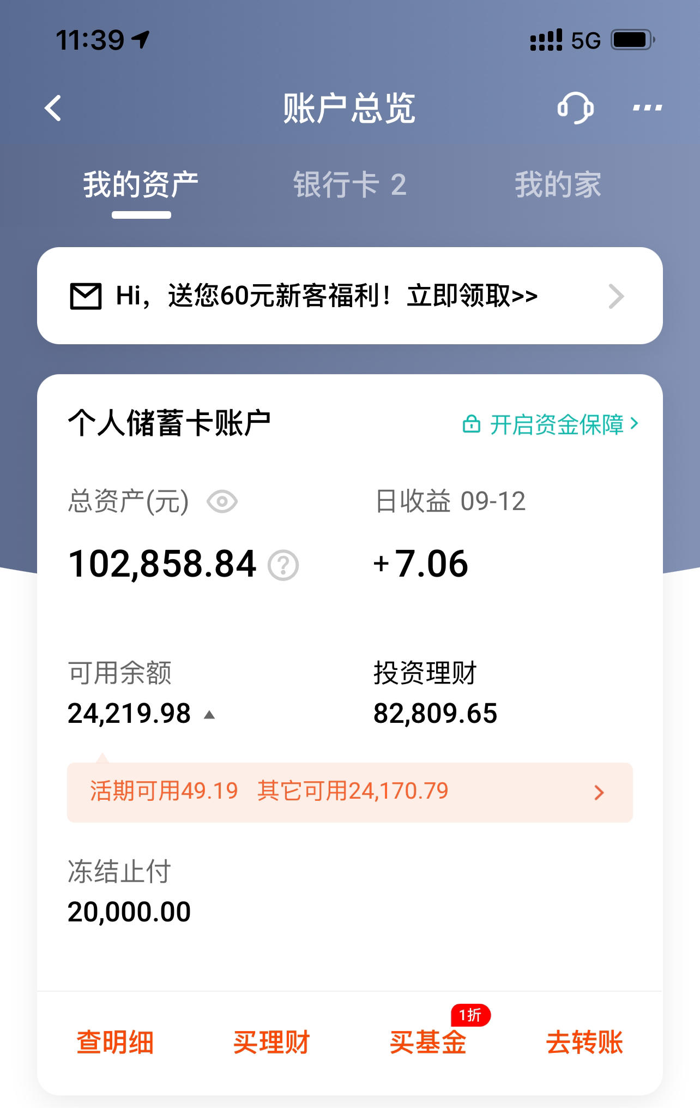Image resolution: width=700 pixels, height=1108 pixels.
Task: Switch to 银行卡 2 tab
Action: click(350, 184)
